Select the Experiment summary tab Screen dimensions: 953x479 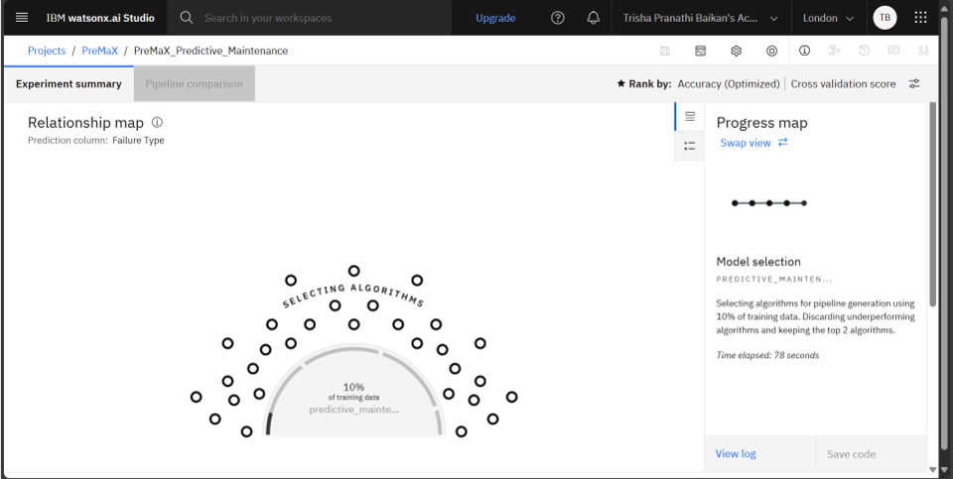coord(68,84)
